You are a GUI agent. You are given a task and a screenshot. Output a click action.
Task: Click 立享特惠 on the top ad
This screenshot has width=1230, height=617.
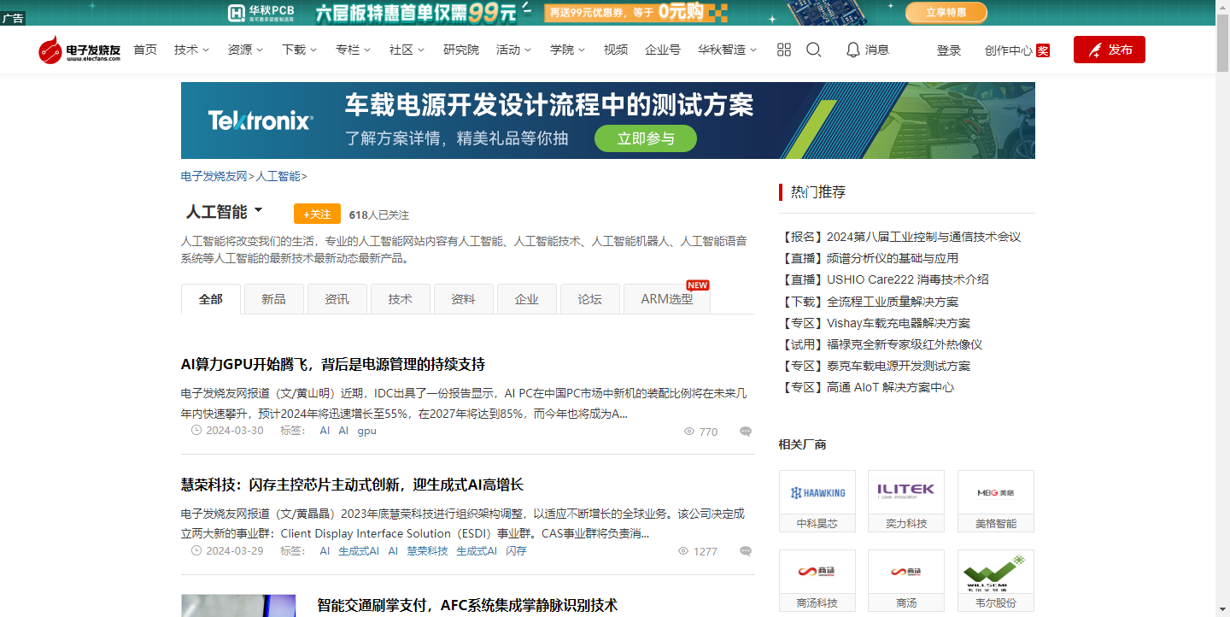946,12
